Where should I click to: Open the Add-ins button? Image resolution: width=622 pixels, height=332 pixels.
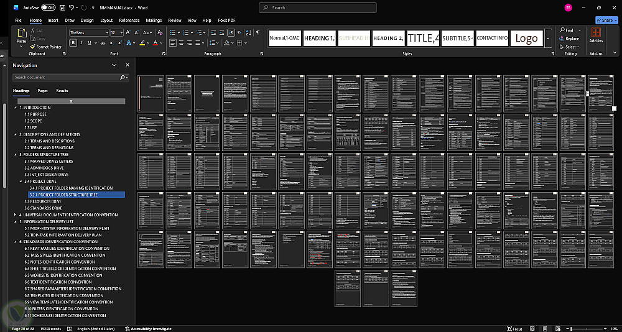point(596,35)
